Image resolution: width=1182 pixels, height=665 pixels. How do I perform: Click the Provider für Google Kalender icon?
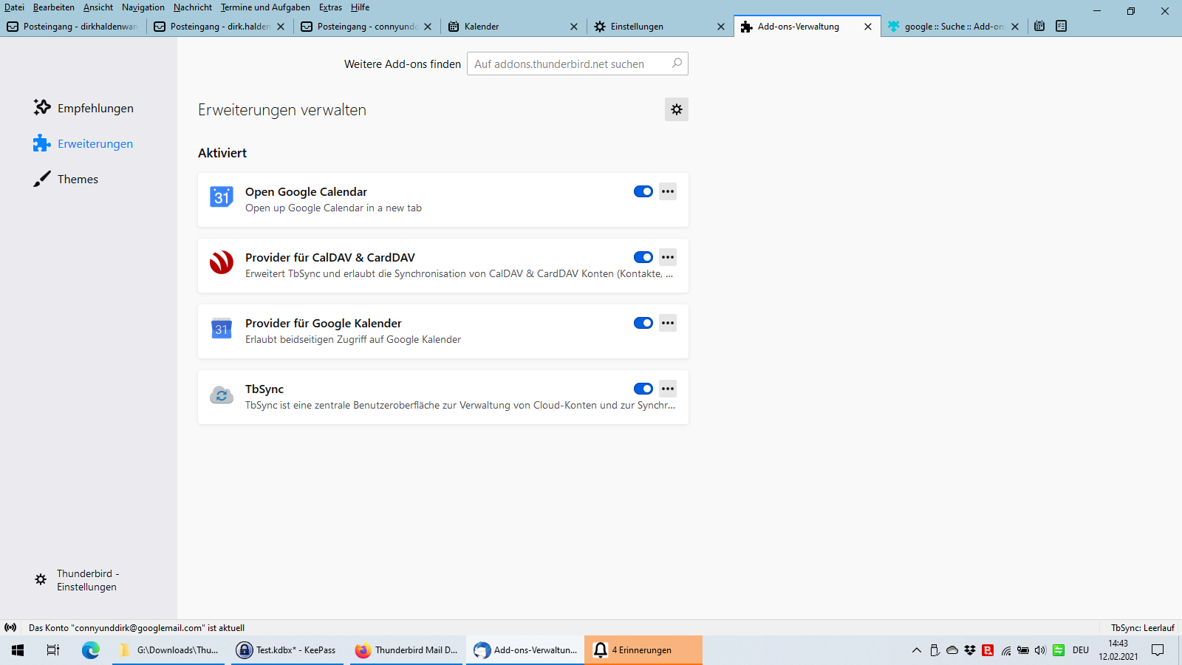pyautogui.click(x=222, y=329)
